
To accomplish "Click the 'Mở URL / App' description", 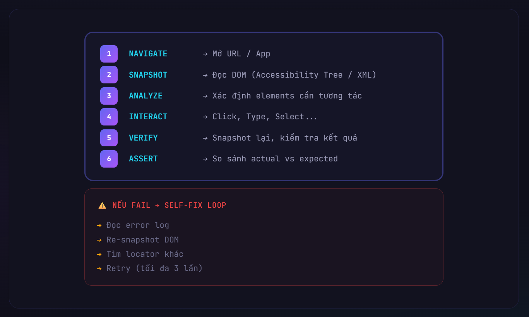I will coord(241,54).
